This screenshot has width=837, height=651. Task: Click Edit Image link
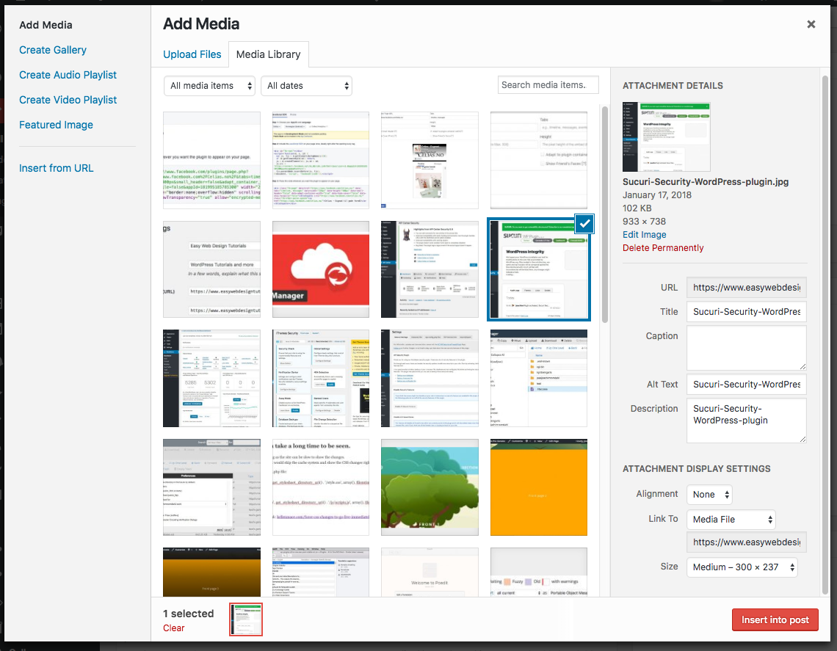645,235
